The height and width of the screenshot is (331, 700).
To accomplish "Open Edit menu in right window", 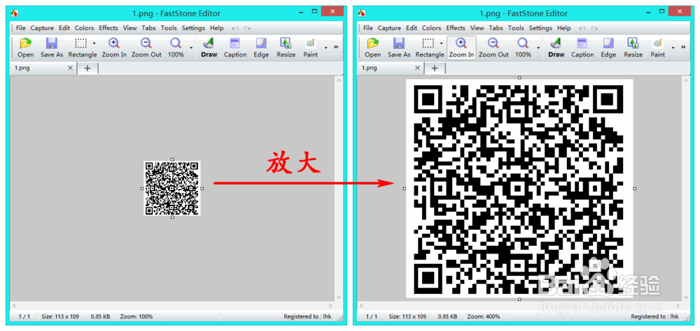I will [x=412, y=28].
